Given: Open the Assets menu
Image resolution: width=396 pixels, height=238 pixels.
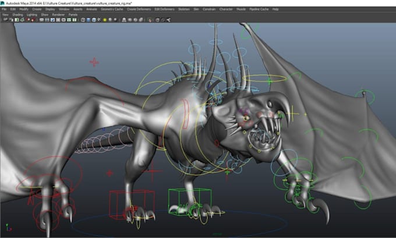Looking at the screenshot, I should click(x=78, y=9).
